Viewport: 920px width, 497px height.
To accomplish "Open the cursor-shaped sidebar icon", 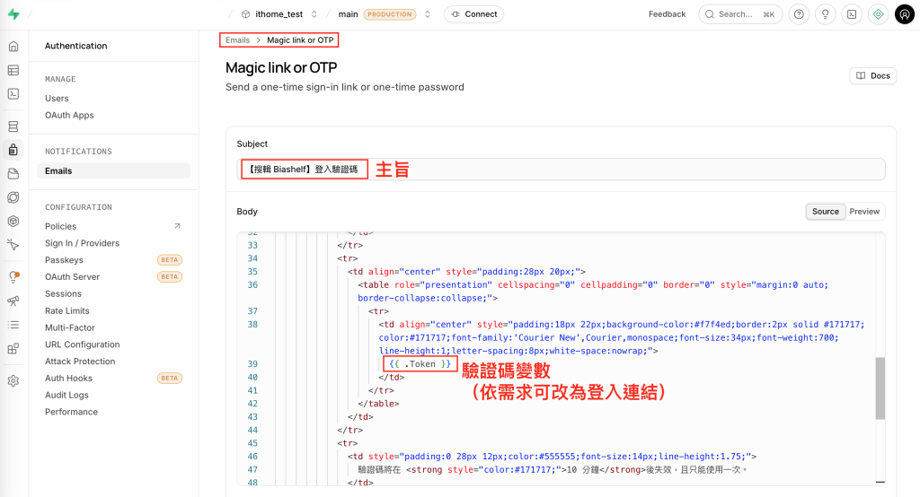I will tap(13, 245).
